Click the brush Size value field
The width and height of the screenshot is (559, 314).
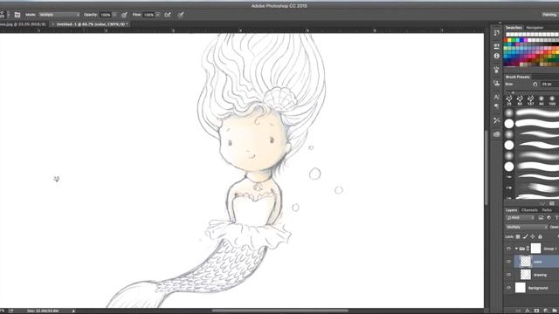click(549, 85)
